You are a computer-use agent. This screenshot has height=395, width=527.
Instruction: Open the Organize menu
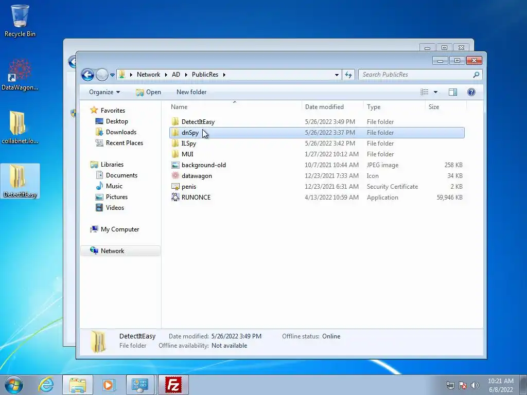(x=104, y=92)
